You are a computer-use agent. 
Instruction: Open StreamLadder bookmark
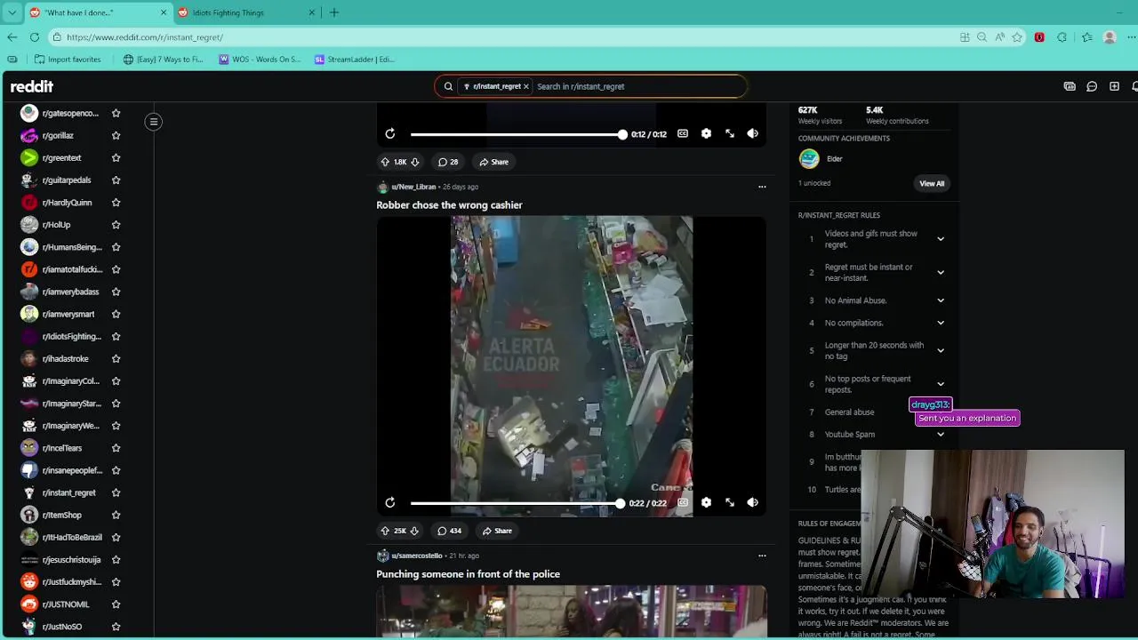coord(354,60)
